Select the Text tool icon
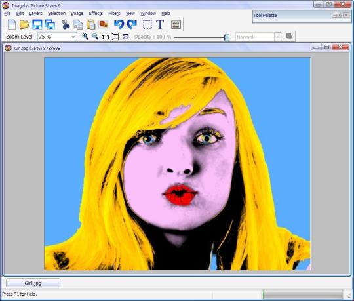 pos(160,24)
